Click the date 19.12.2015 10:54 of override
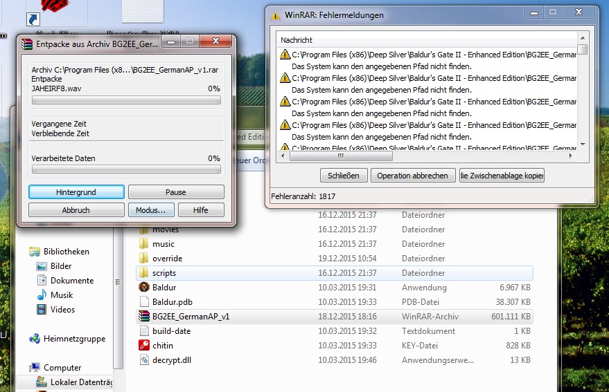 pyautogui.click(x=347, y=259)
